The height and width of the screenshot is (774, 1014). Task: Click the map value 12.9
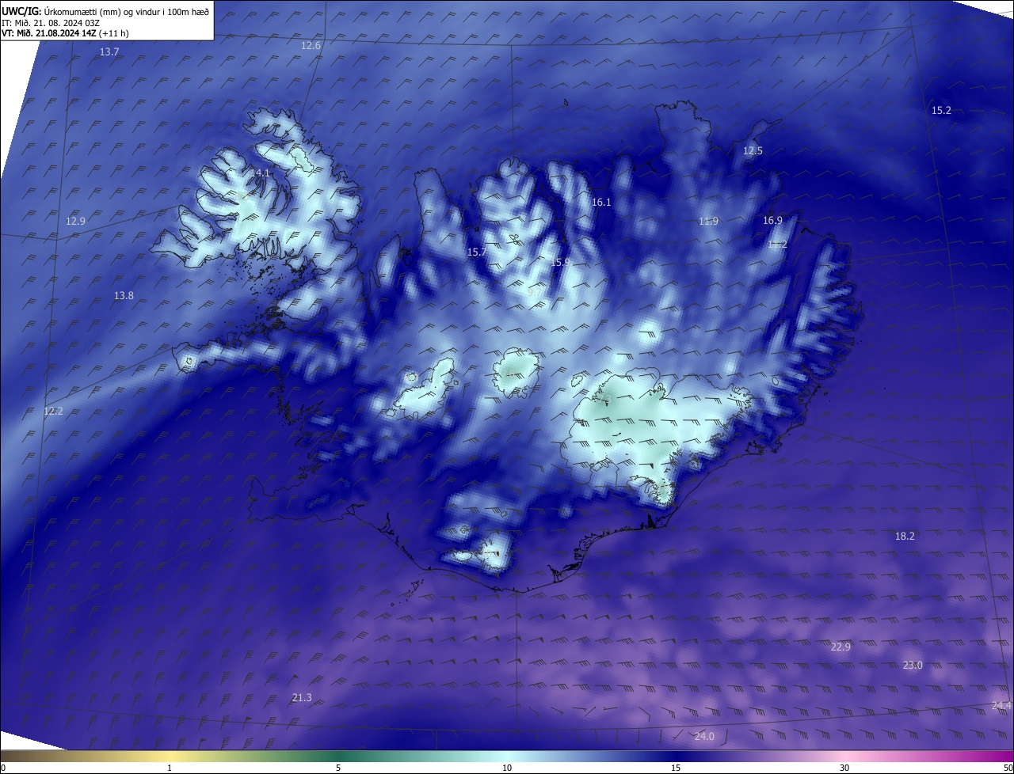(75, 222)
